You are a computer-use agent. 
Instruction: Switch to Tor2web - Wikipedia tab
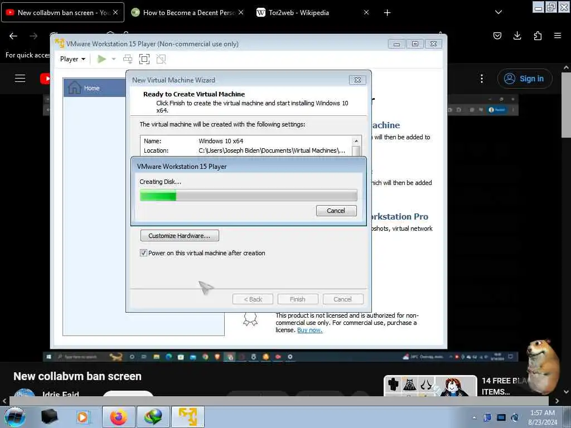299,12
